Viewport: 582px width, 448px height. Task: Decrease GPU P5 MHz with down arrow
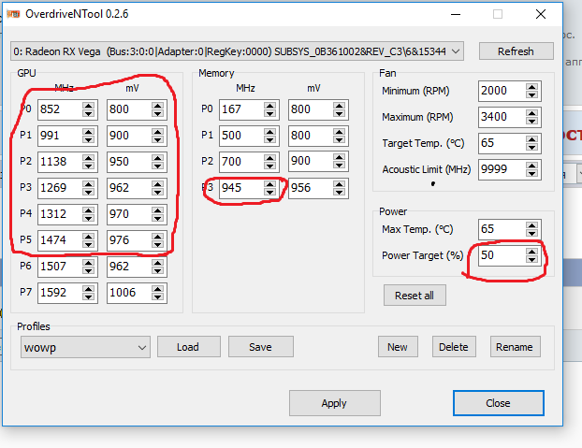(x=88, y=244)
